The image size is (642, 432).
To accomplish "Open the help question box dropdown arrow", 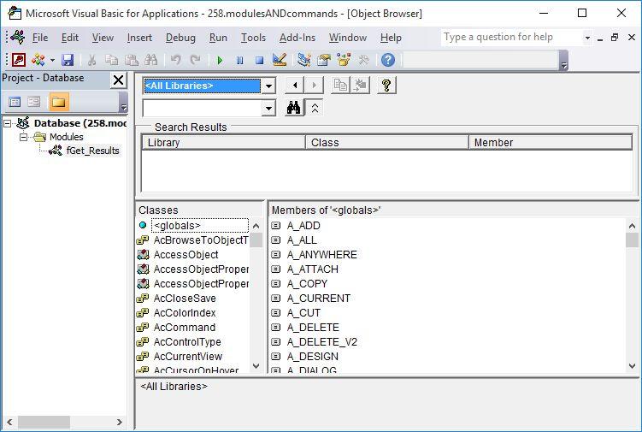I will click(x=587, y=38).
